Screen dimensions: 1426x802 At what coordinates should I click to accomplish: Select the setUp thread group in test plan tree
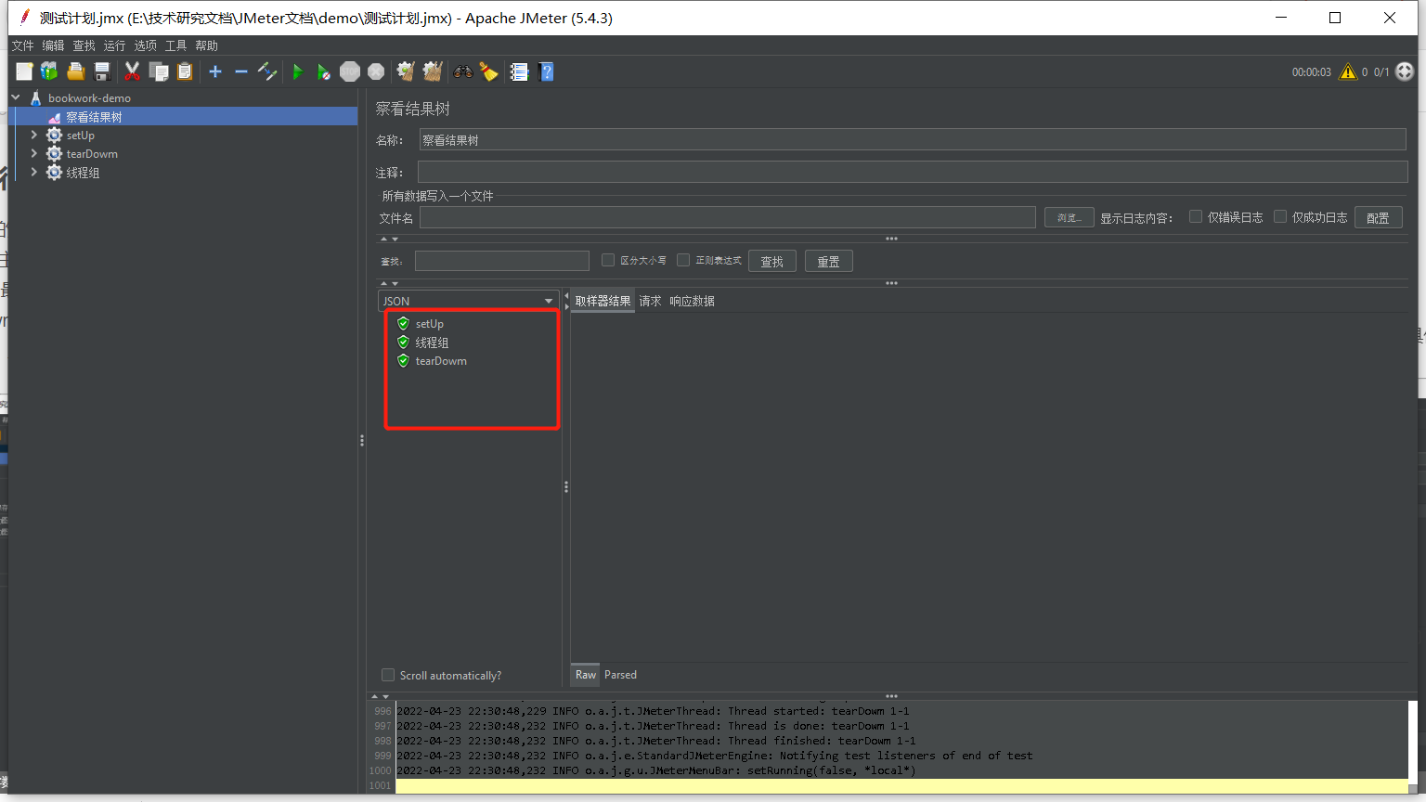(80, 136)
